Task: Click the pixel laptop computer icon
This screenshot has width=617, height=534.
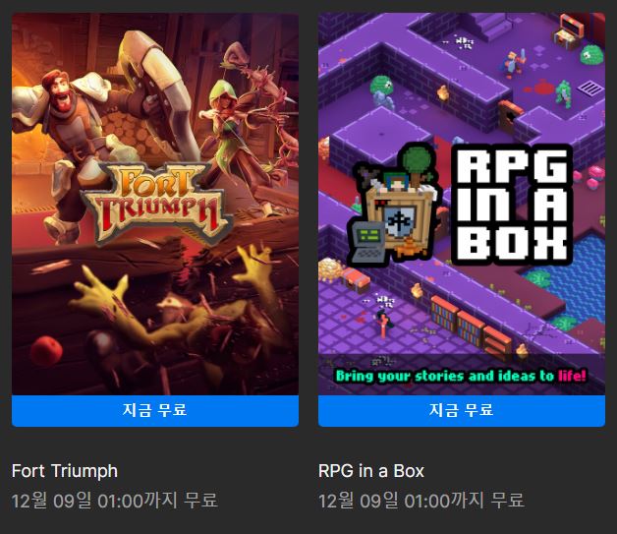Action: pyautogui.click(x=366, y=241)
